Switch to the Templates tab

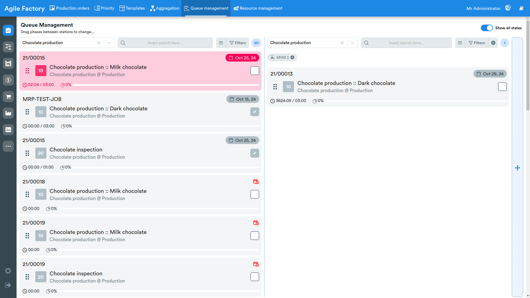pyautogui.click(x=132, y=8)
